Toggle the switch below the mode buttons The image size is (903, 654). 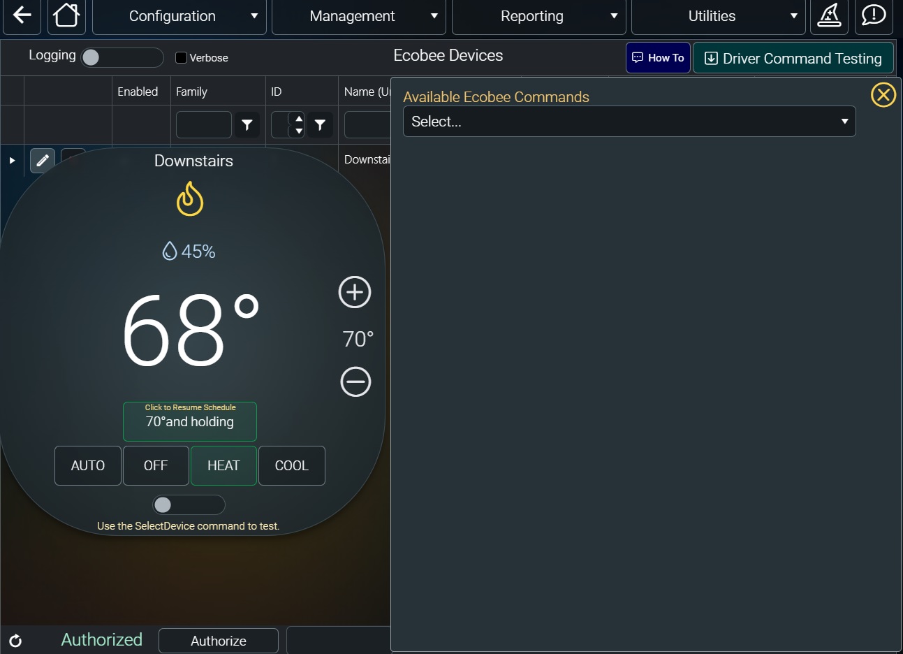click(x=189, y=504)
